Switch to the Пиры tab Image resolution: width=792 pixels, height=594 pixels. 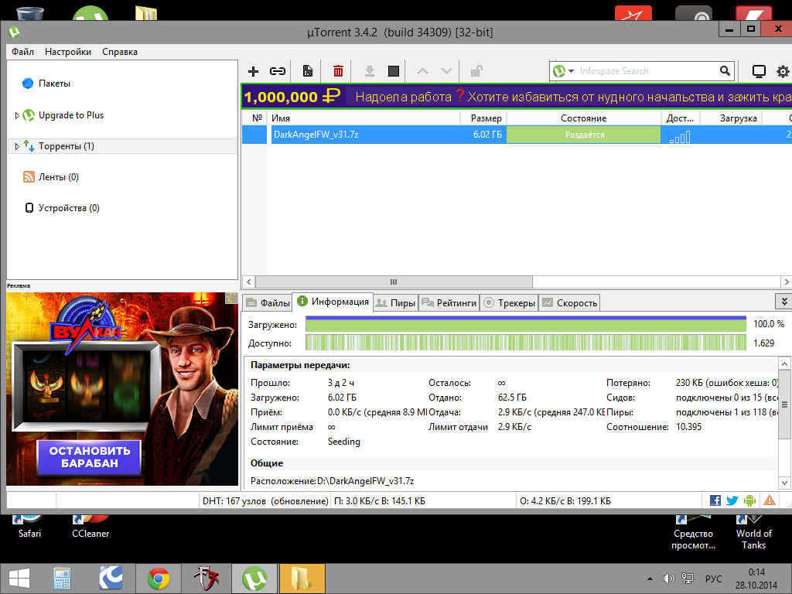click(395, 302)
